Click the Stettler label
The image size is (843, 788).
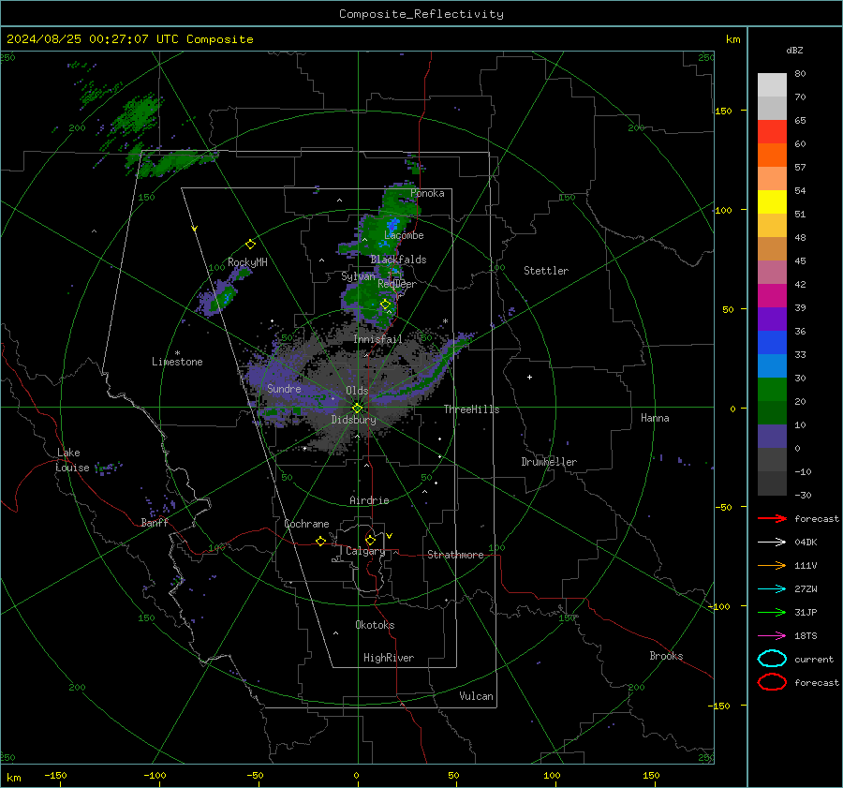tap(546, 271)
